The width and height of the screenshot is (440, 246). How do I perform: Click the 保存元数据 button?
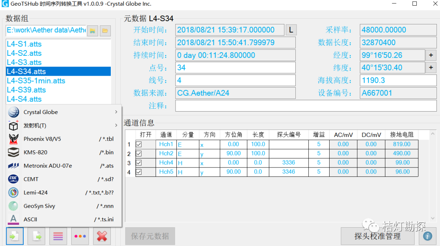pyautogui.click(x=150, y=236)
